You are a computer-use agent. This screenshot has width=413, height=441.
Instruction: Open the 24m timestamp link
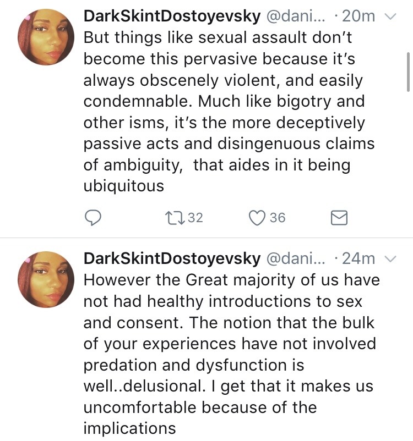tap(358, 258)
